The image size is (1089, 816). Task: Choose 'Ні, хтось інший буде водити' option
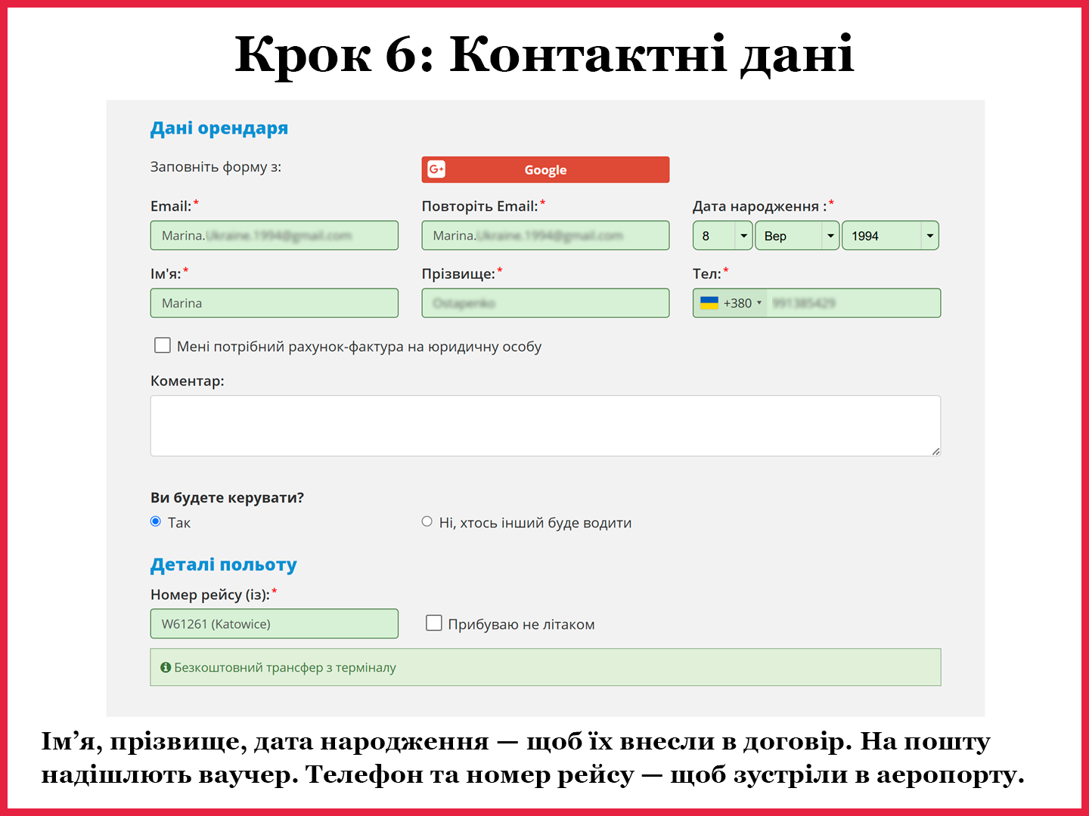(x=427, y=521)
